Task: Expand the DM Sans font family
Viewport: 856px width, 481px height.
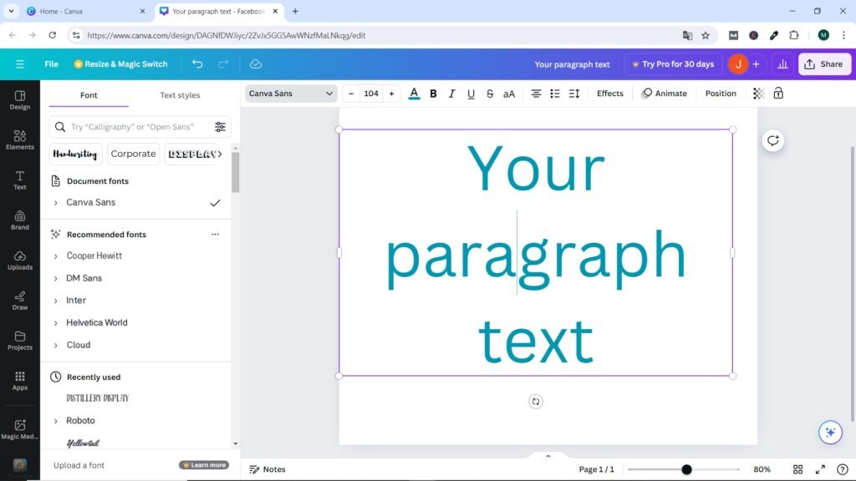Action: click(56, 278)
